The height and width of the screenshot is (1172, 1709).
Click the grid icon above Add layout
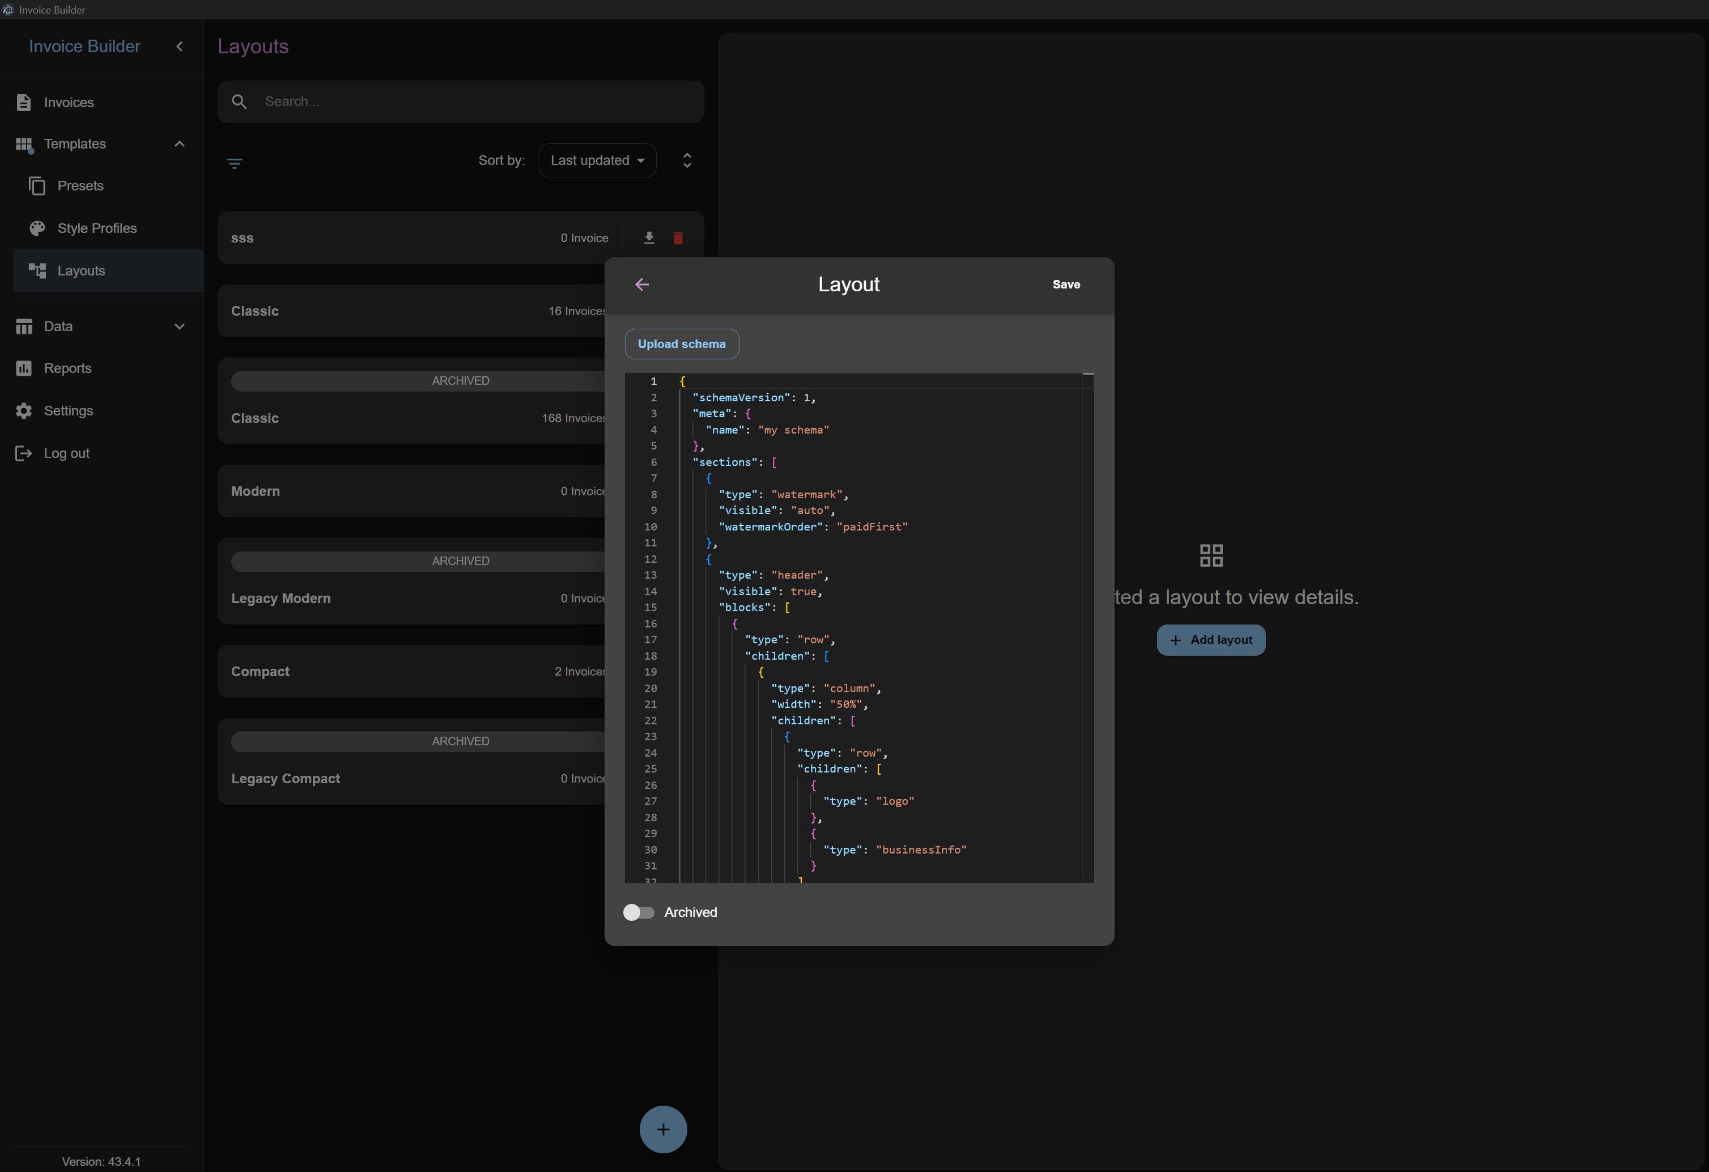(x=1210, y=555)
